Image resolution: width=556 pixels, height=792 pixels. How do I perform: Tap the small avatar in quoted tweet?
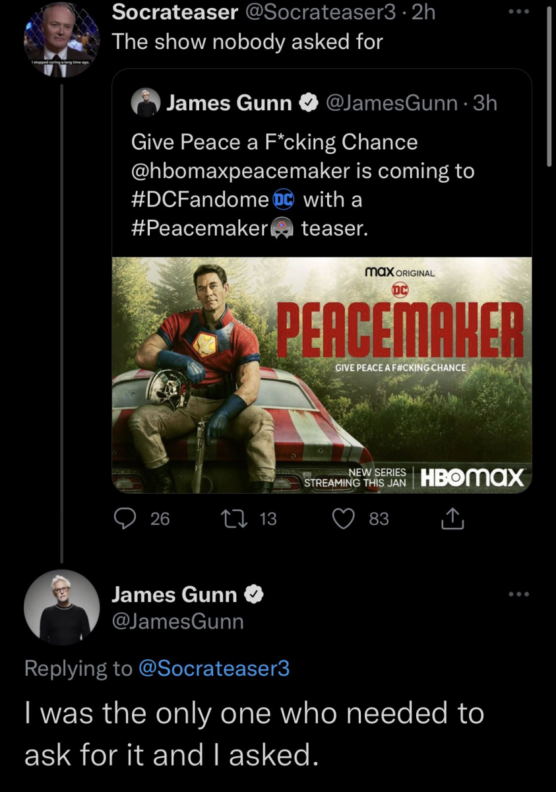tap(146, 103)
